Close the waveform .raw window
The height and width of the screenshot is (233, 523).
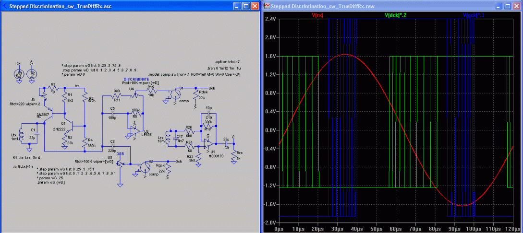click(517, 6)
